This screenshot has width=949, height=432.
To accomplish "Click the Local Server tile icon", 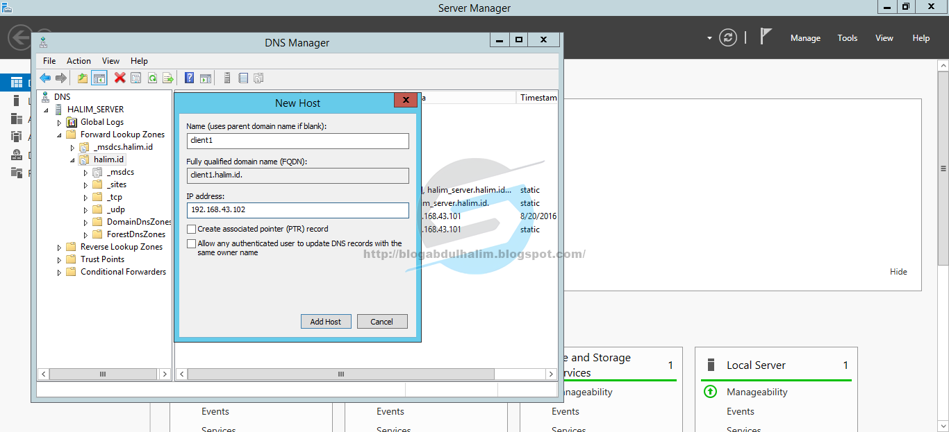I will click(x=711, y=365).
